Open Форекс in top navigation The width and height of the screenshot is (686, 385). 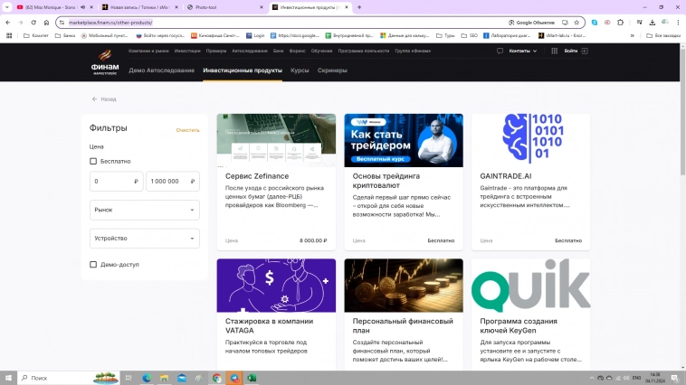coord(297,51)
